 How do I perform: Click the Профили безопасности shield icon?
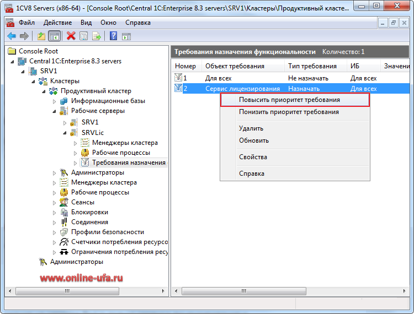click(x=63, y=232)
